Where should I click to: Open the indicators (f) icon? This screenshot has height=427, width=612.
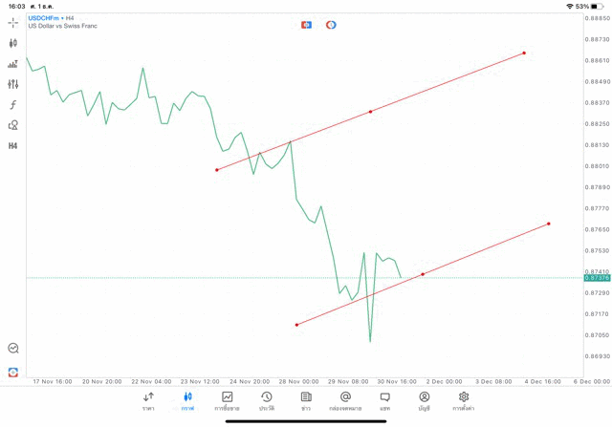[x=13, y=105]
